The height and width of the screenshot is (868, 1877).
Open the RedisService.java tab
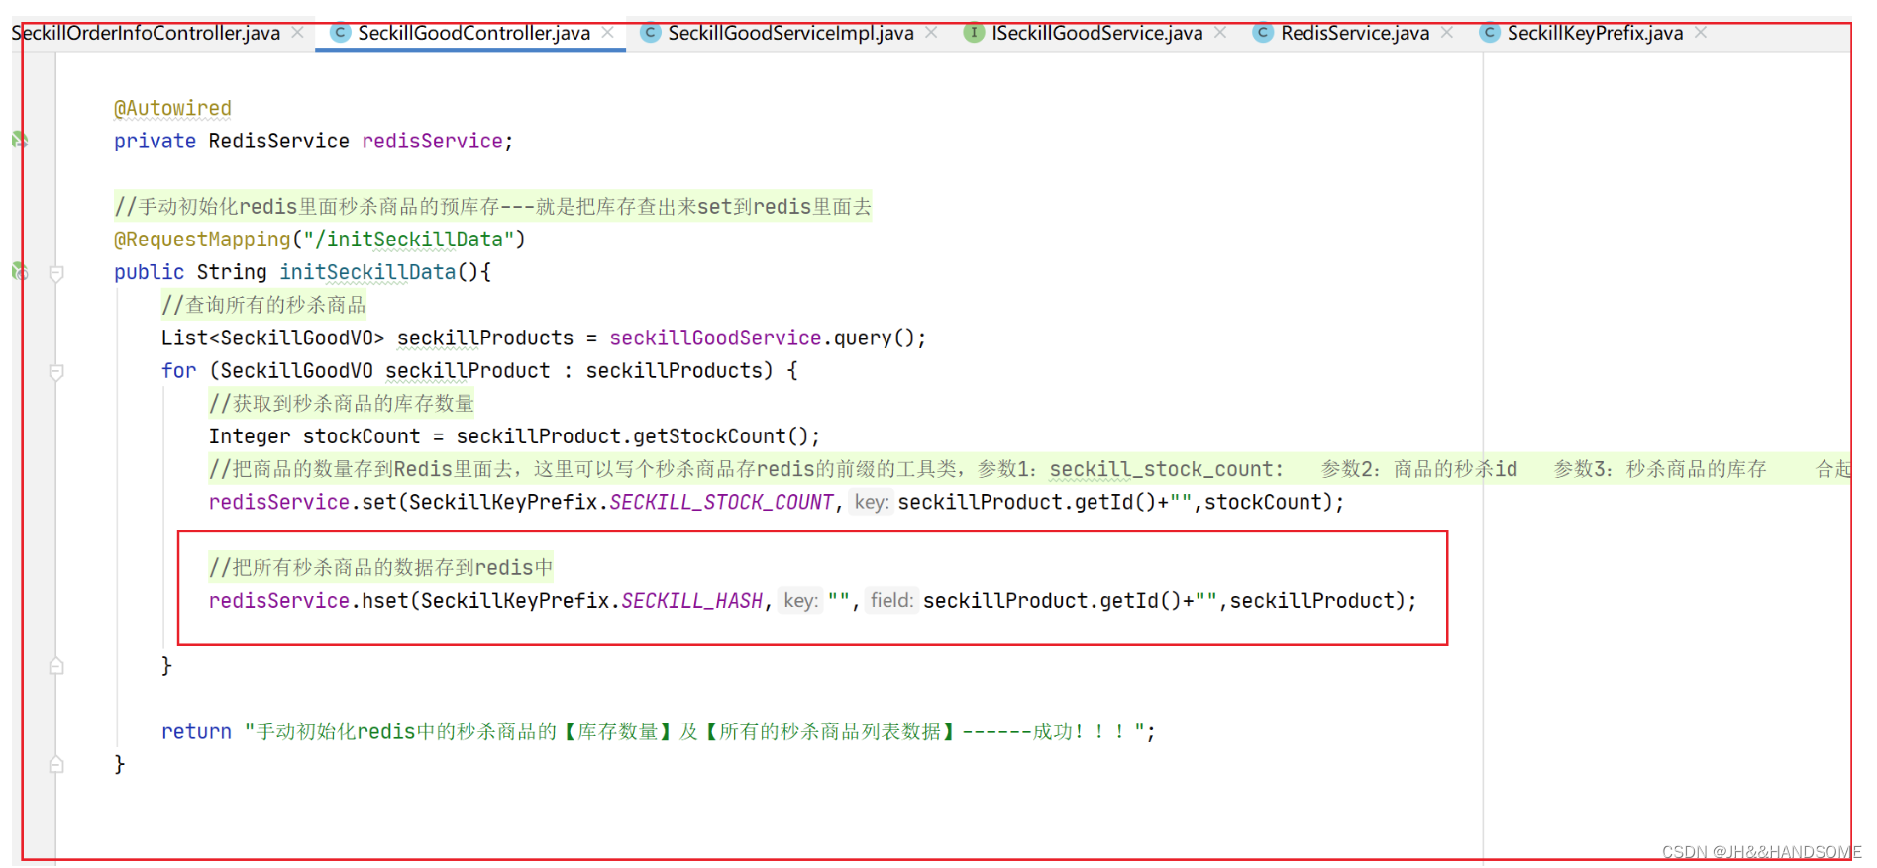(1355, 33)
